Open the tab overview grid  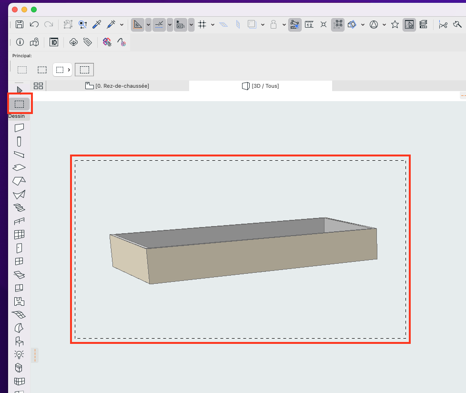coord(38,86)
